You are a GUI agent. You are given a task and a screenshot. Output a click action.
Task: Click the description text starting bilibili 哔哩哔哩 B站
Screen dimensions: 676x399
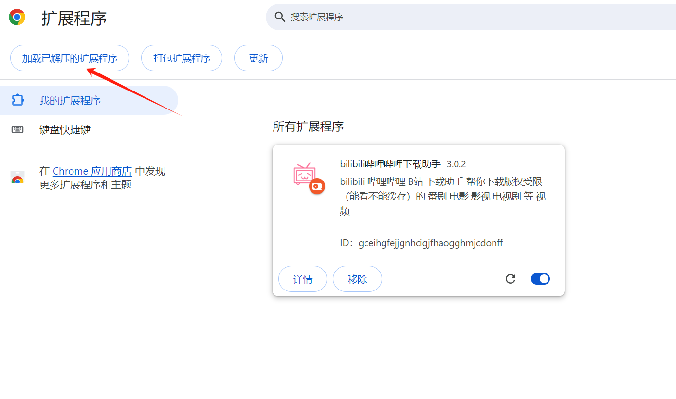[x=443, y=197]
